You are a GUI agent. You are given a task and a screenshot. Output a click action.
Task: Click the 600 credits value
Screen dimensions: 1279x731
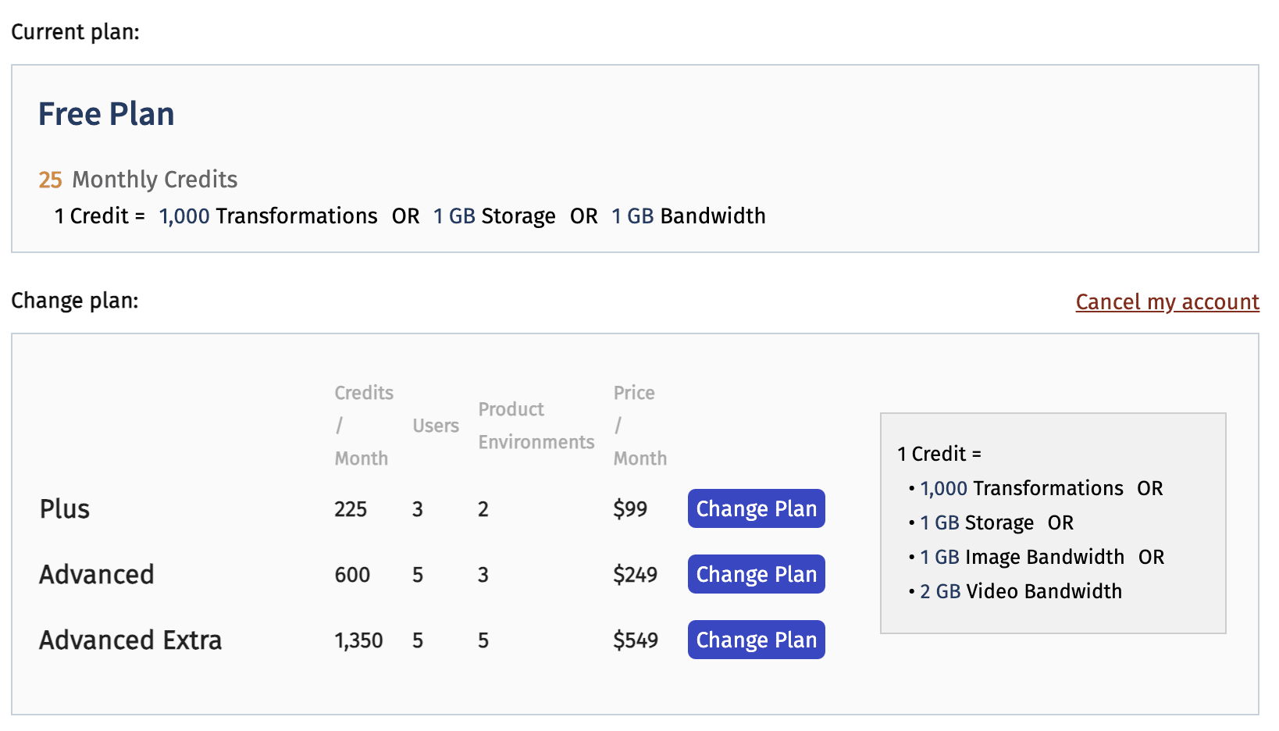(352, 575)
